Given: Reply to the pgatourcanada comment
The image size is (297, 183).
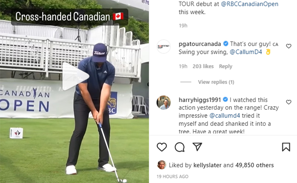Looking at the screenshot, I should click(226, 66).
